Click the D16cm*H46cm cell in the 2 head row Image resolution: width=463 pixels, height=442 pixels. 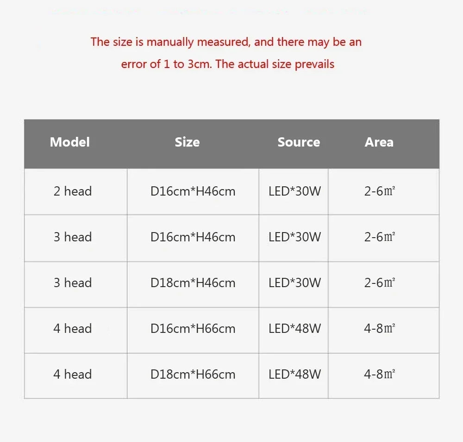(x=193, y=191)
